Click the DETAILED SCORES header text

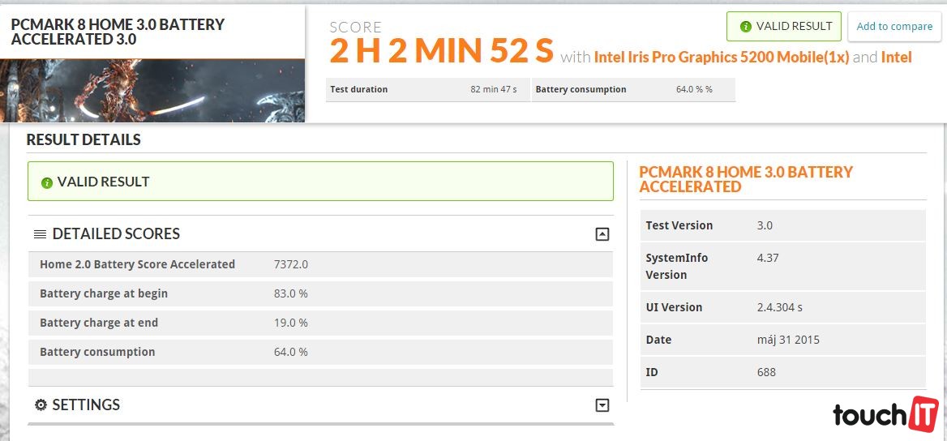click(x=116, y=234)
